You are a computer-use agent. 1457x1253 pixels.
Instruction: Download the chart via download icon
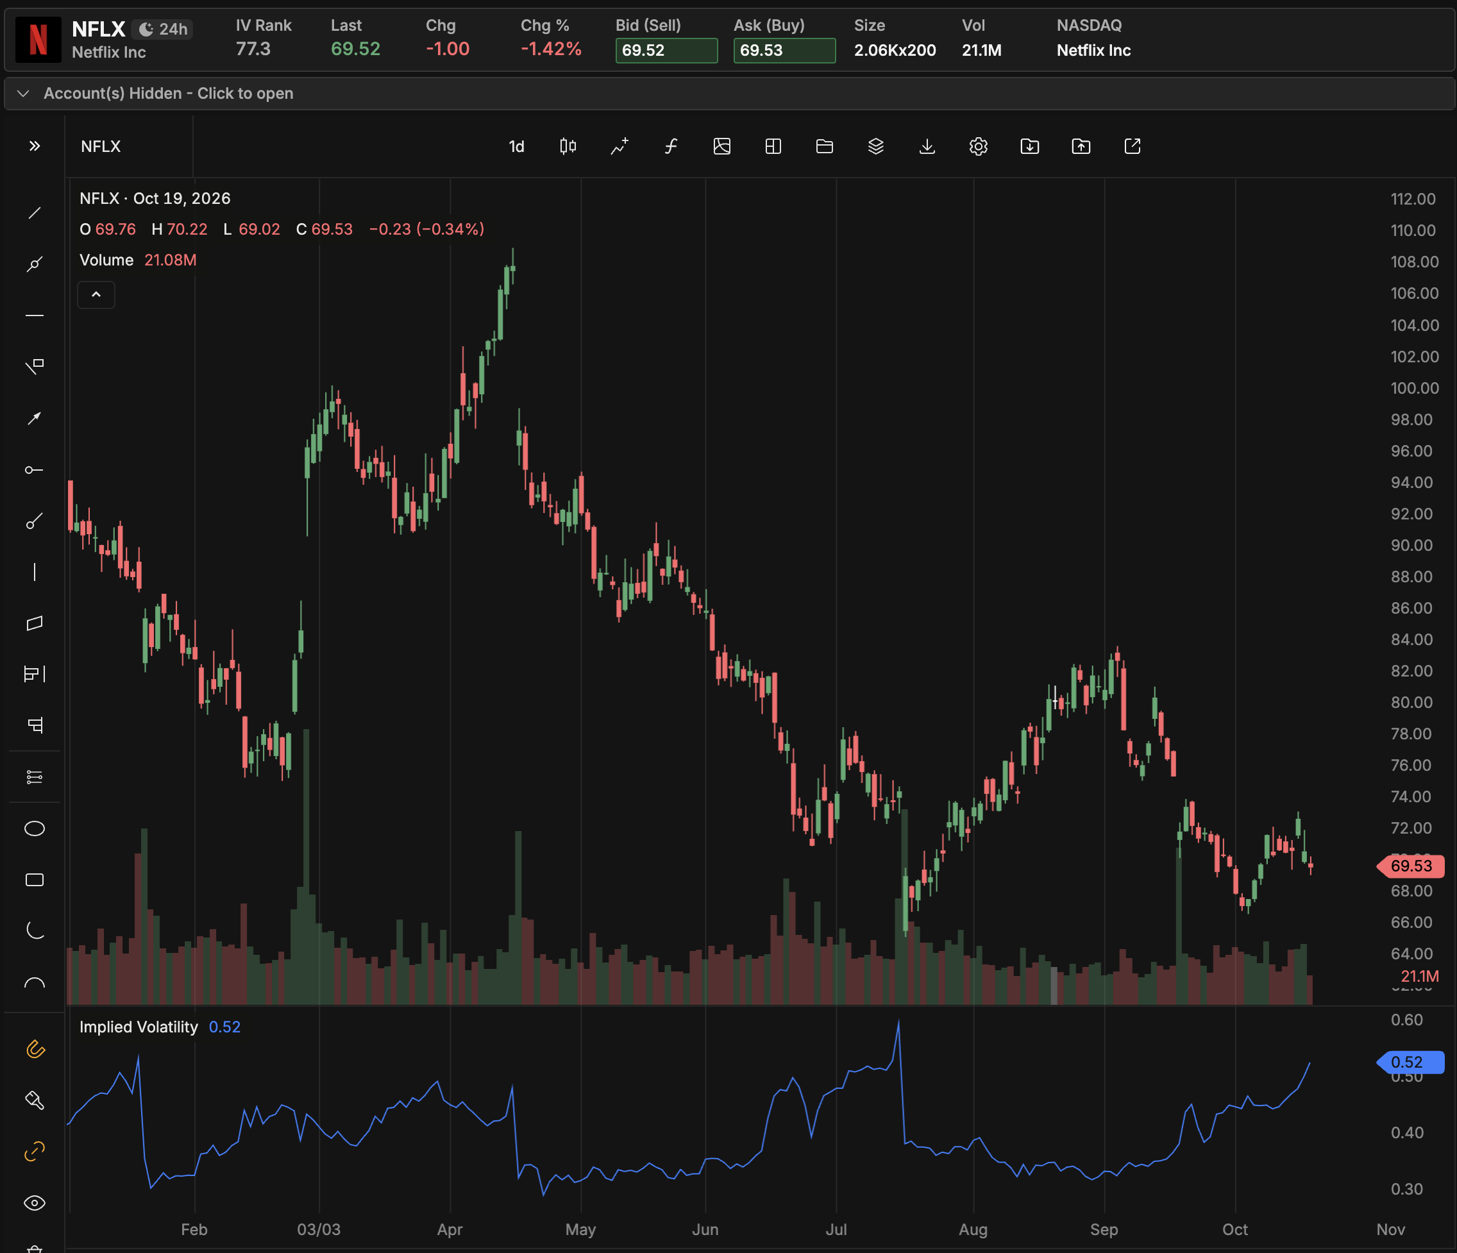tap(927, 146)
